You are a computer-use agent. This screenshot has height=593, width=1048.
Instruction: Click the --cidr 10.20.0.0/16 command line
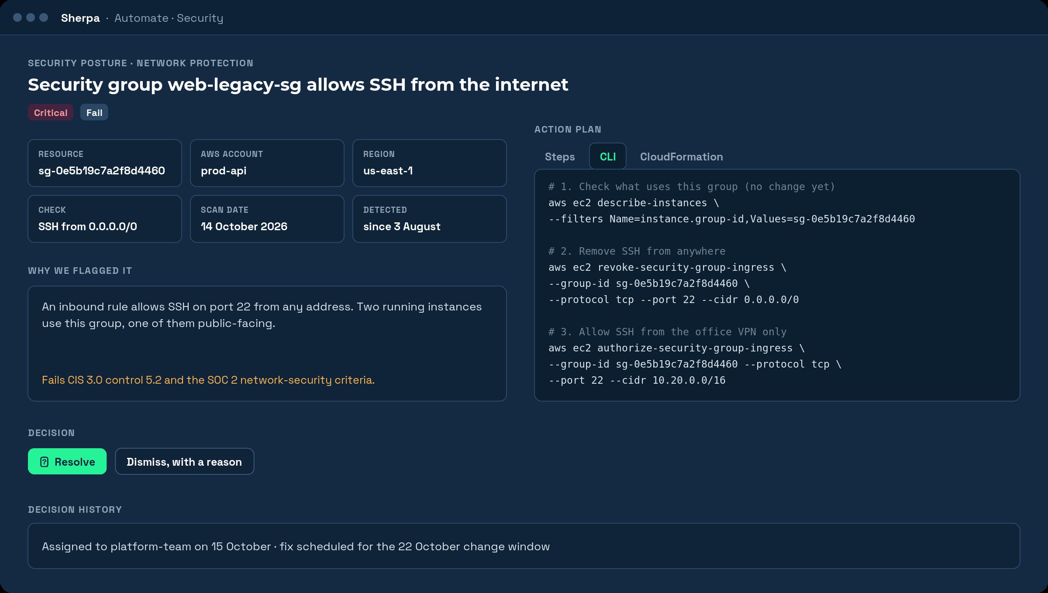tap(637, 380)
